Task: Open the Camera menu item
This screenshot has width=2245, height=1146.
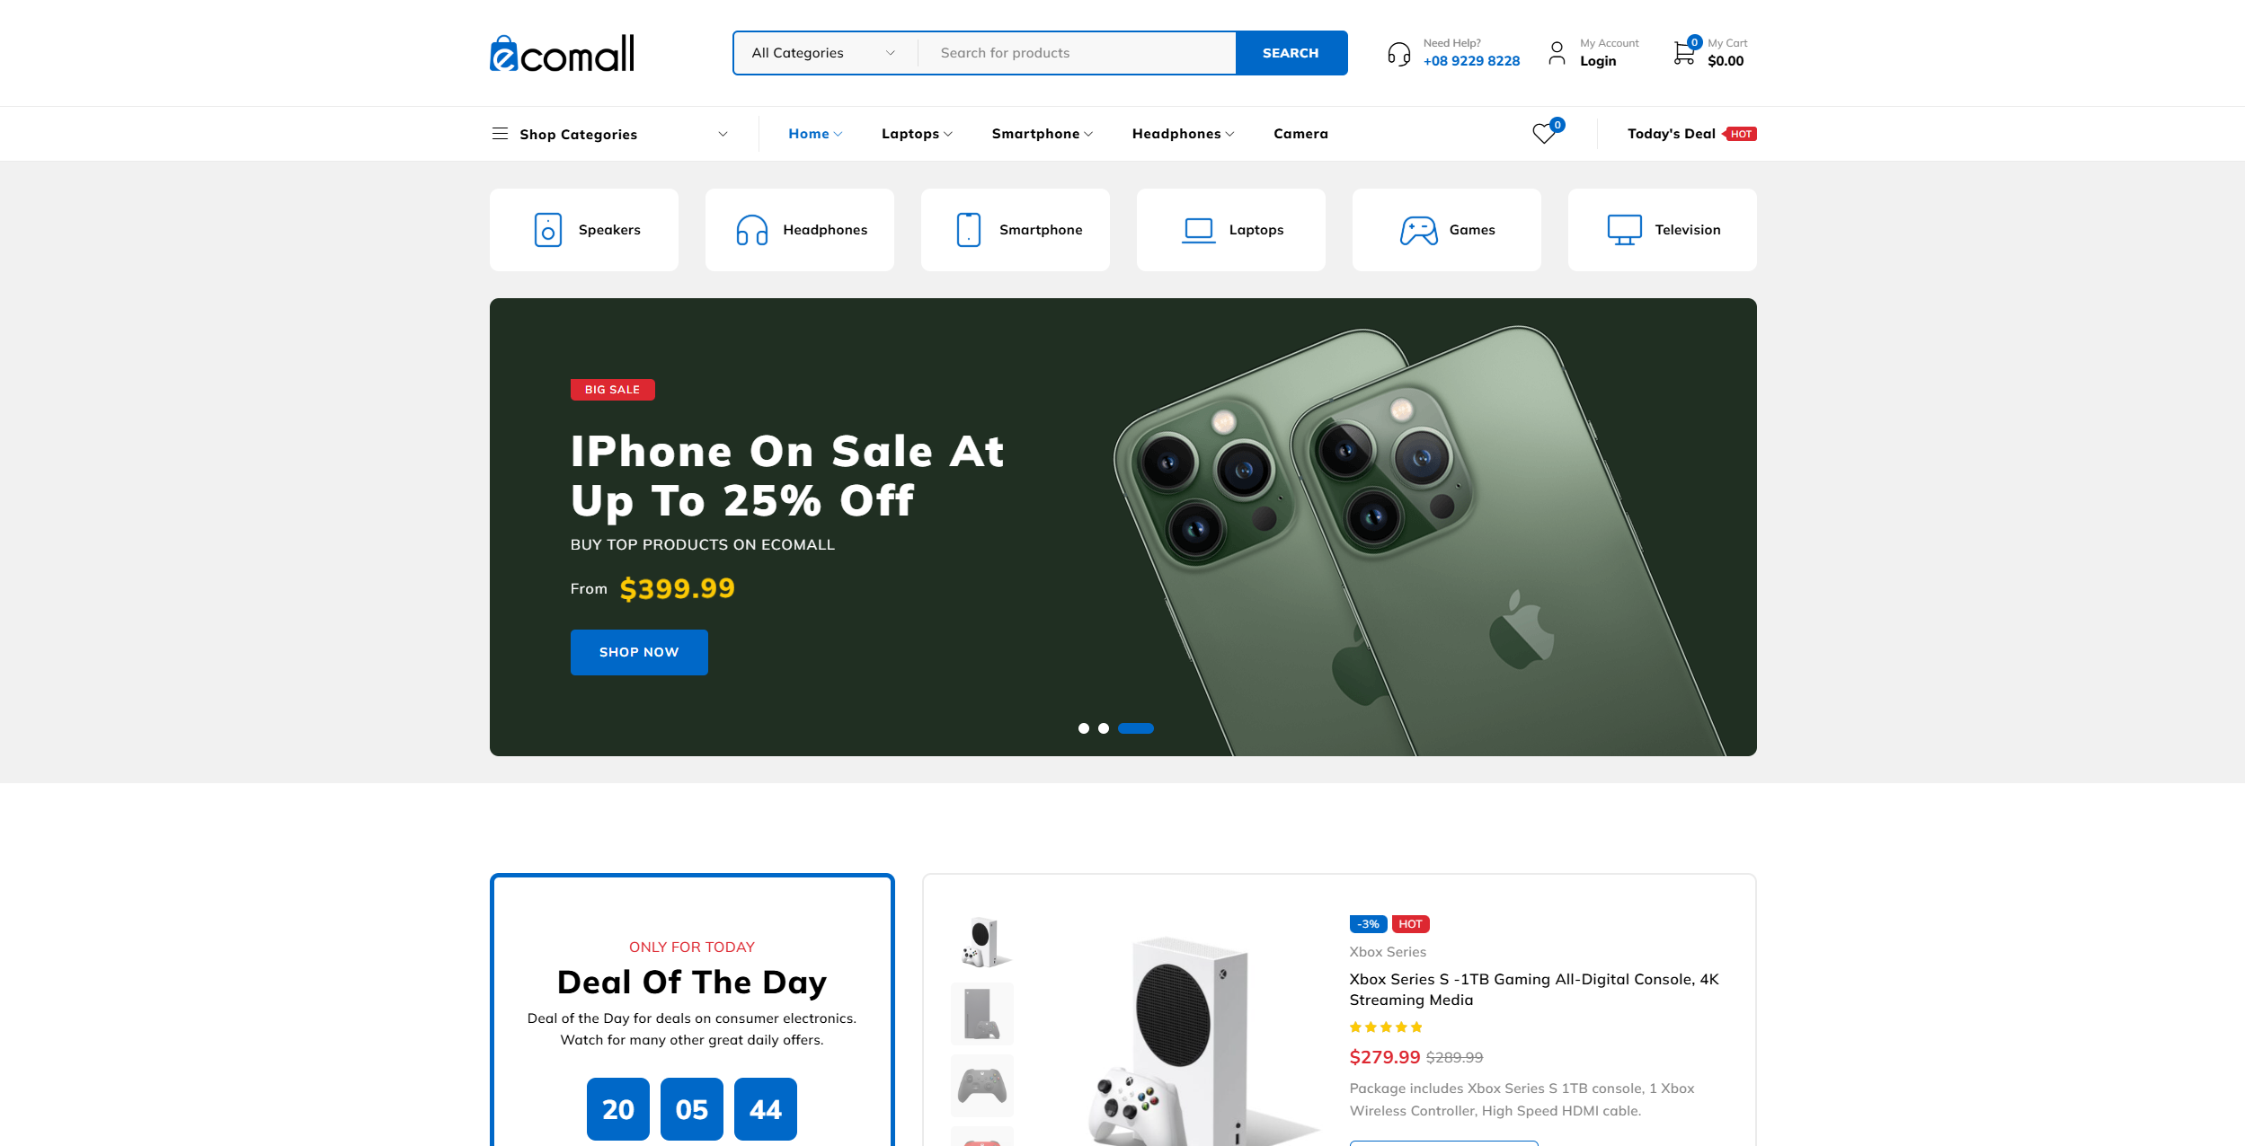Action: [x=1300, y=134]
